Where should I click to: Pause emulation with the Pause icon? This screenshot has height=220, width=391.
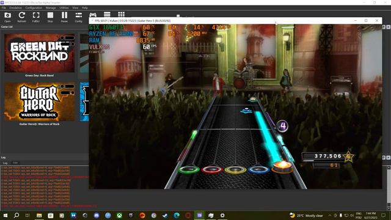tap(64, 17)
